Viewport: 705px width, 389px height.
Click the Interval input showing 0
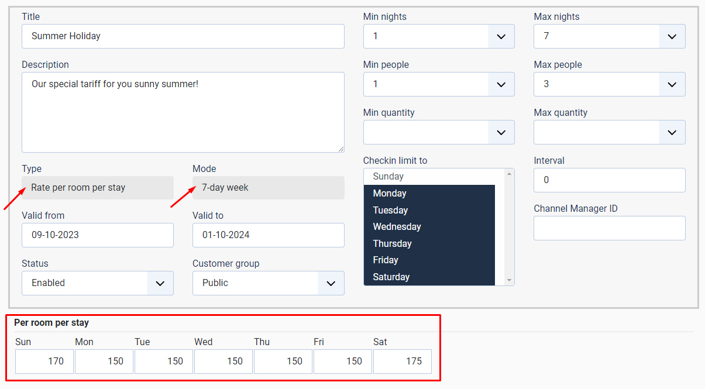click(609, 180)
